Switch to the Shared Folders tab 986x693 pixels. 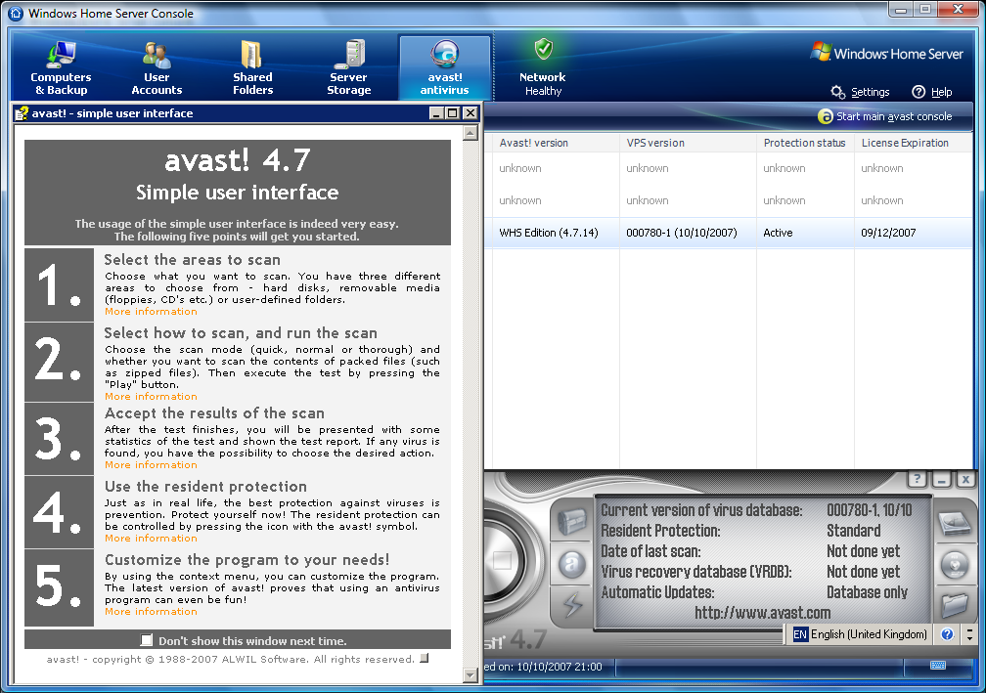point(252,67)
